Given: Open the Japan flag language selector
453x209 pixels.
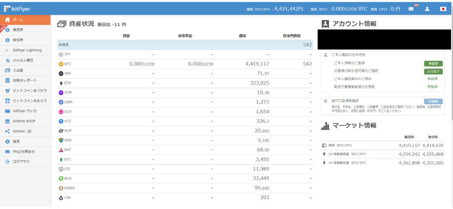Looking at the screenshot, I should click(x=443, y=9).
